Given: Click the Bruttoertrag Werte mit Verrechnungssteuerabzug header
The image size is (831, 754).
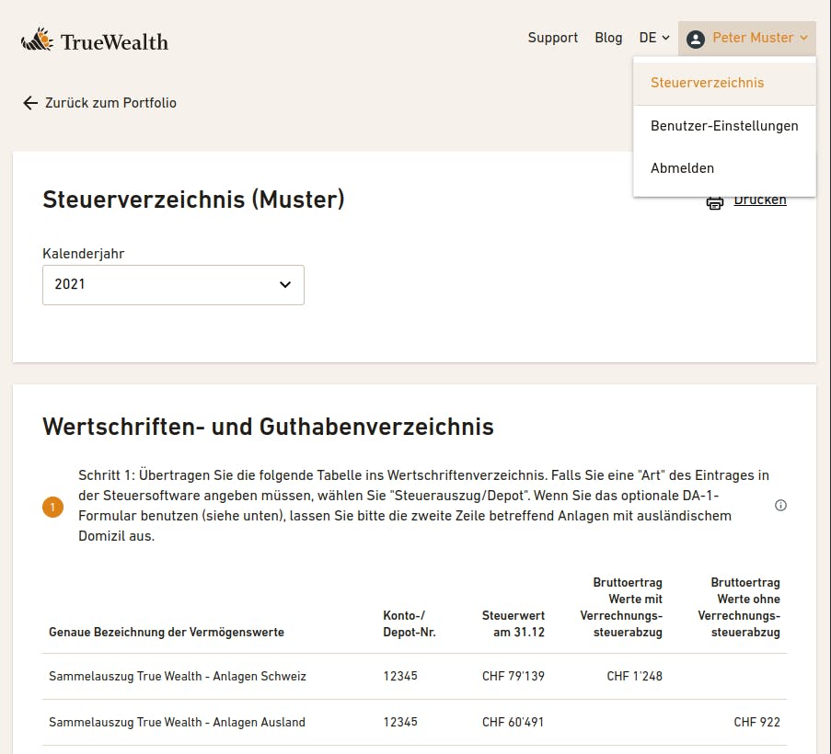Looking at the screenshot, I should pos(621,607).
